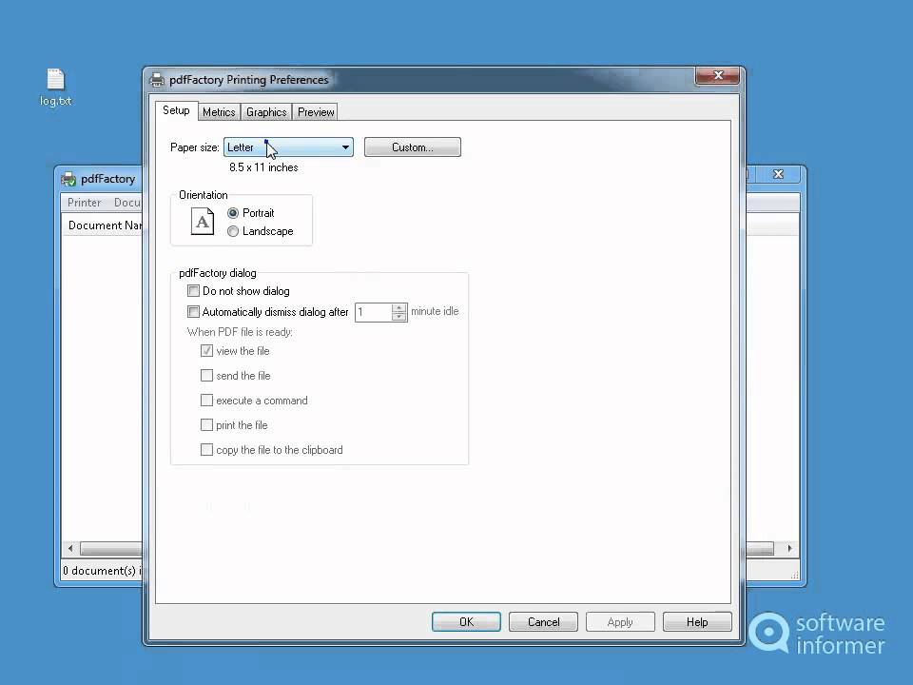Click the portrait page orientation preview icon

pos(202,222)
